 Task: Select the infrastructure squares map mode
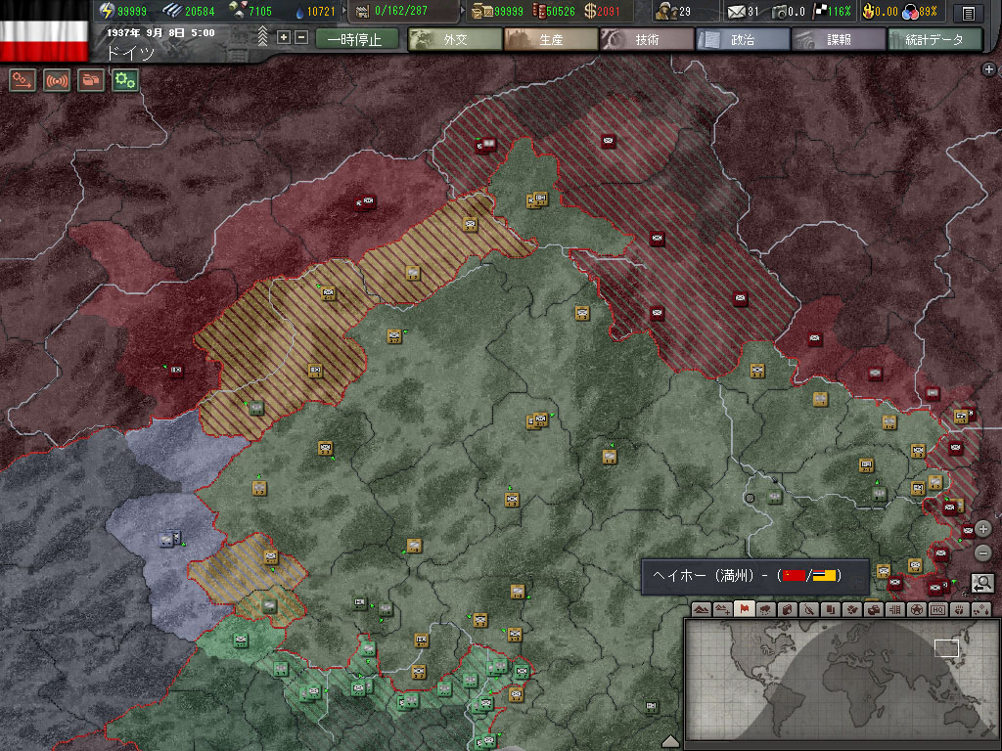click(x=831, y=610)
